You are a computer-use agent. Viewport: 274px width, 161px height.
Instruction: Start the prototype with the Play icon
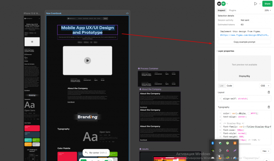pyautogui.click(x=255, y=4)
